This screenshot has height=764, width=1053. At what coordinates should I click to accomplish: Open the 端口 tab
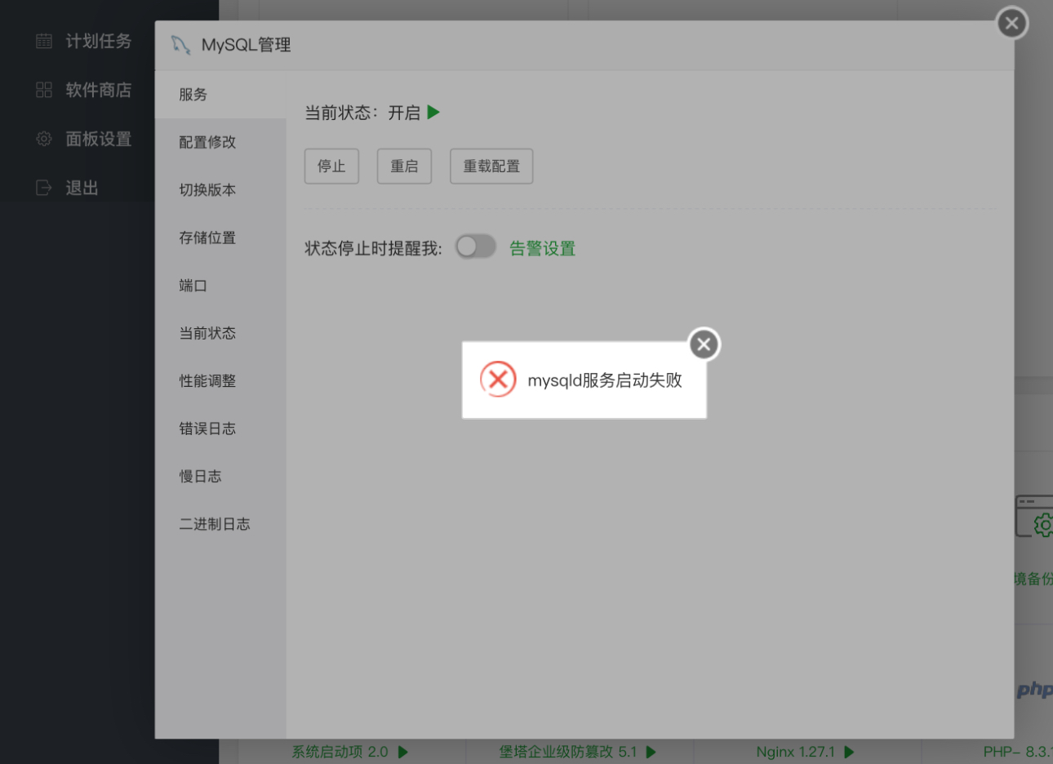tap(220, 285)
